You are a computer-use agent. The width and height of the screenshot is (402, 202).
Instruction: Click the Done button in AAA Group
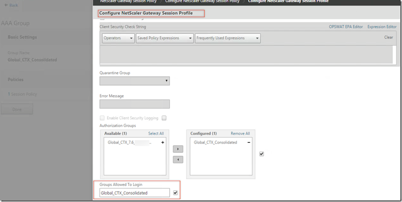pos(17,109)
